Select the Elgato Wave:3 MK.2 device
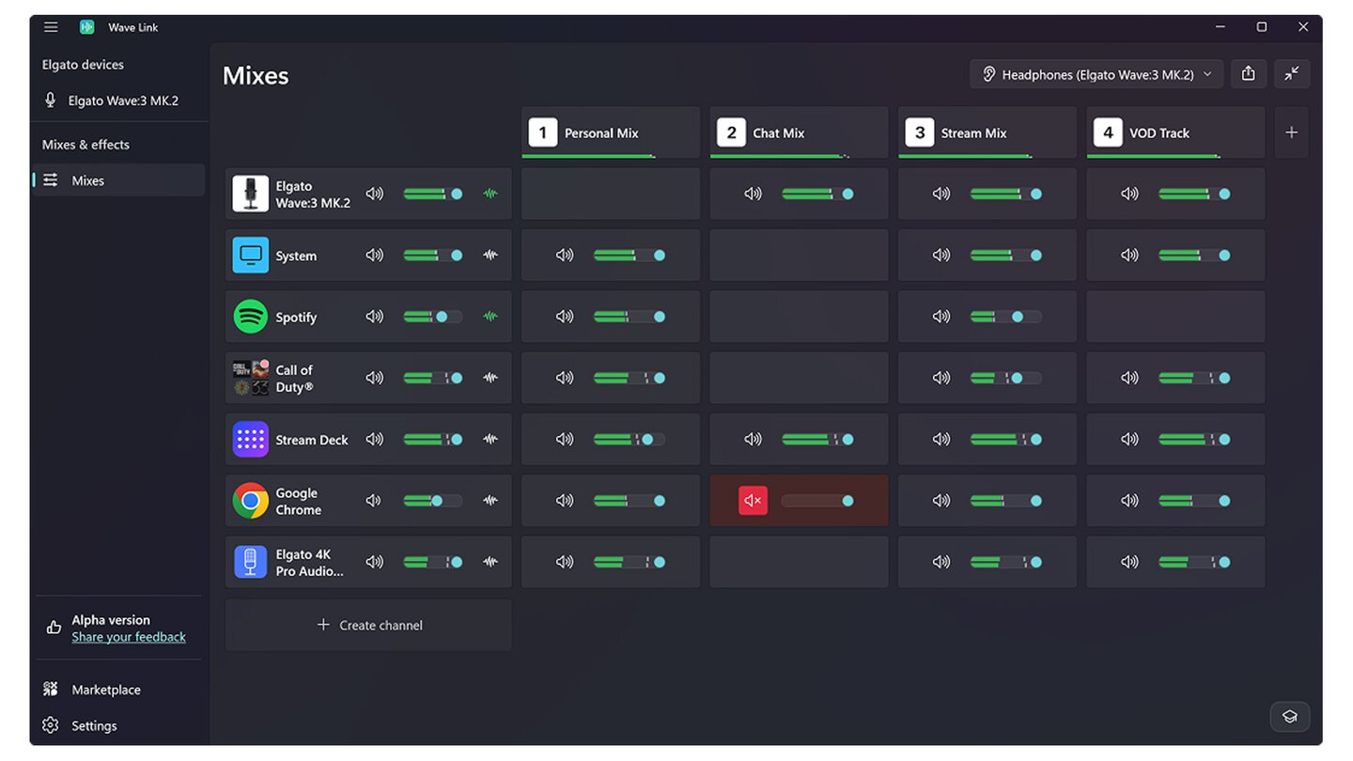The image size is (1353, 761). coord(122,101)
